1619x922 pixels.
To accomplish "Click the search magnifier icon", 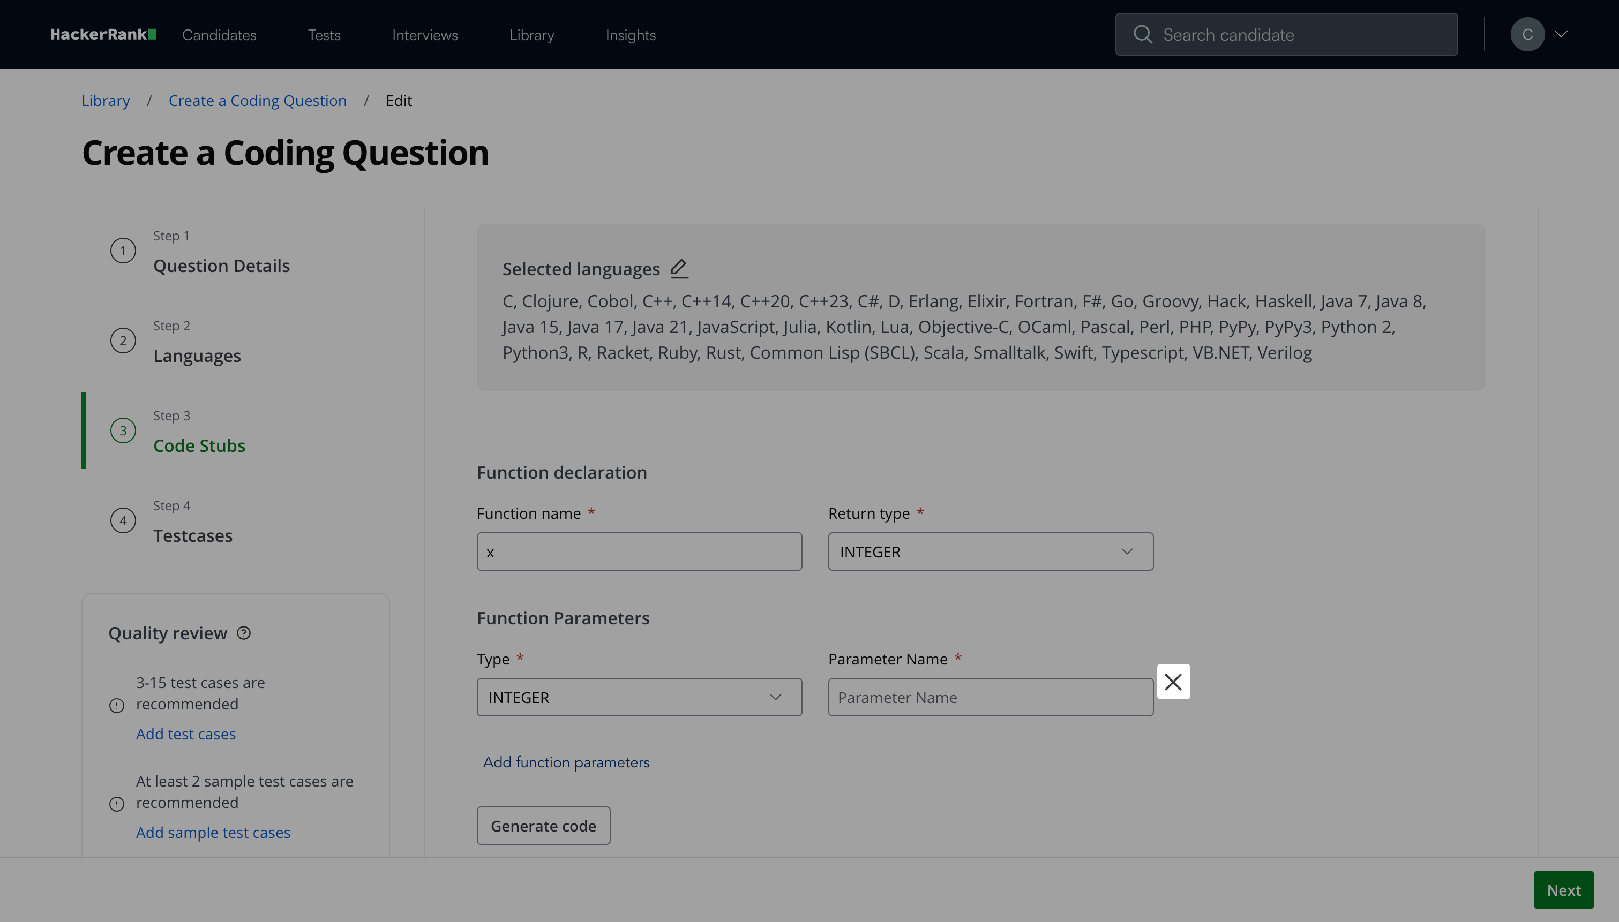I will 1142,34.
